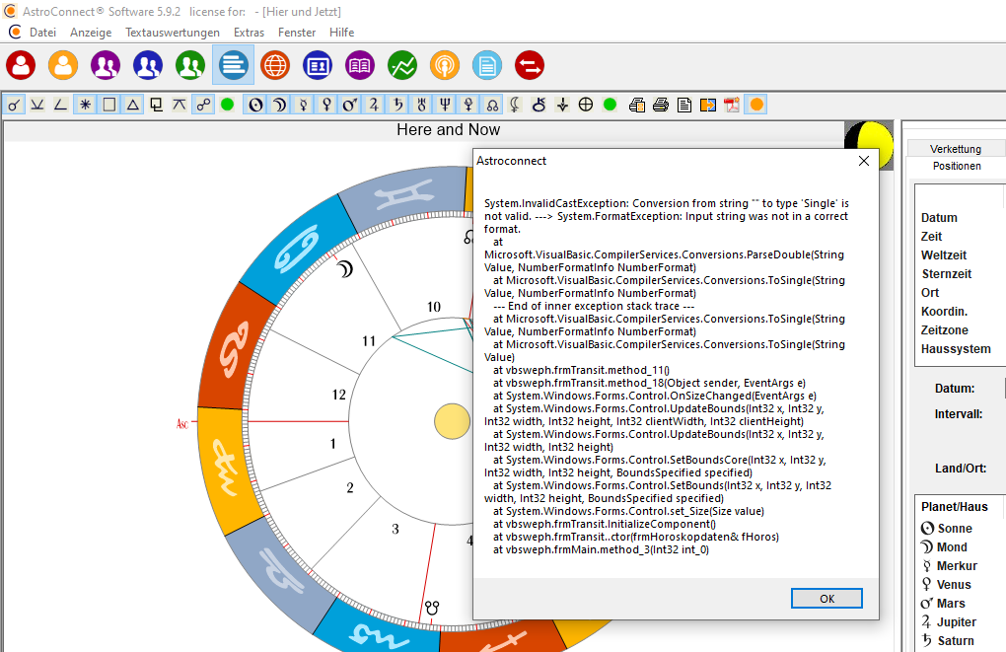Open the Fenster menu
Viewport: 1006px width, 652px height.
click(297, 33)
